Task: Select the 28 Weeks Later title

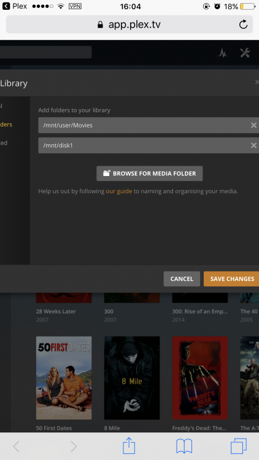Action: [56, 311]
